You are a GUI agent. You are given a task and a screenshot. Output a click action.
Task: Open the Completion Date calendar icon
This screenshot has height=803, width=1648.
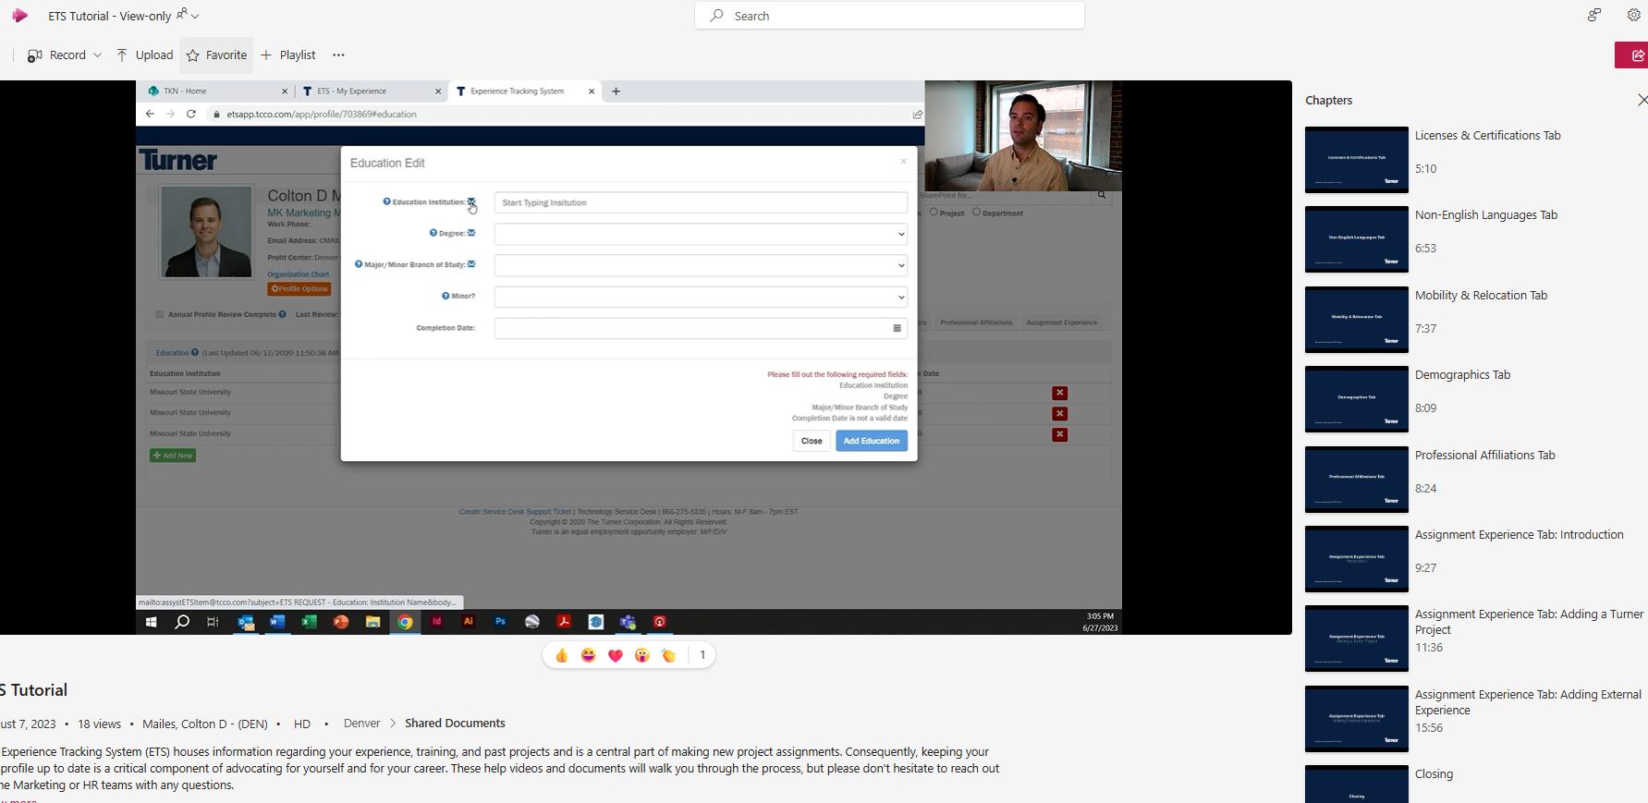(x=897, y=328)
